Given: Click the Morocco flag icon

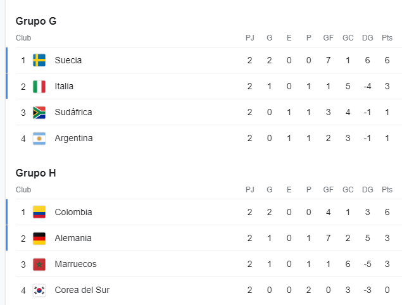Looking at the screenshot, I should pos(39,265).
